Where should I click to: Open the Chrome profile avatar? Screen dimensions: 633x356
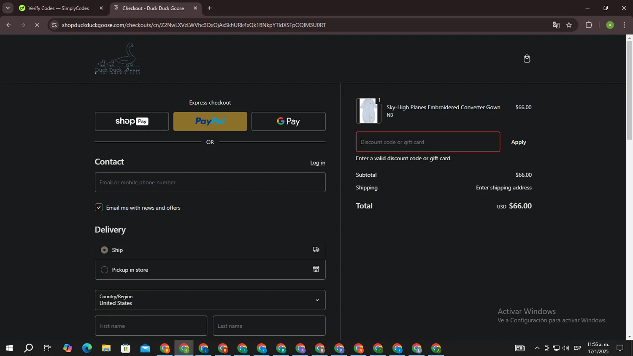(x=610, y=25)
